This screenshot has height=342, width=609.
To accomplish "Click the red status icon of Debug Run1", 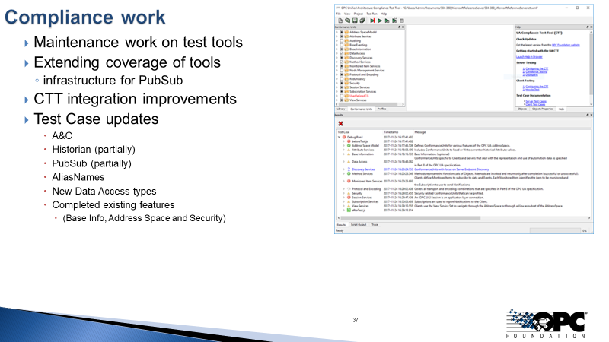I will click(344, 138).
